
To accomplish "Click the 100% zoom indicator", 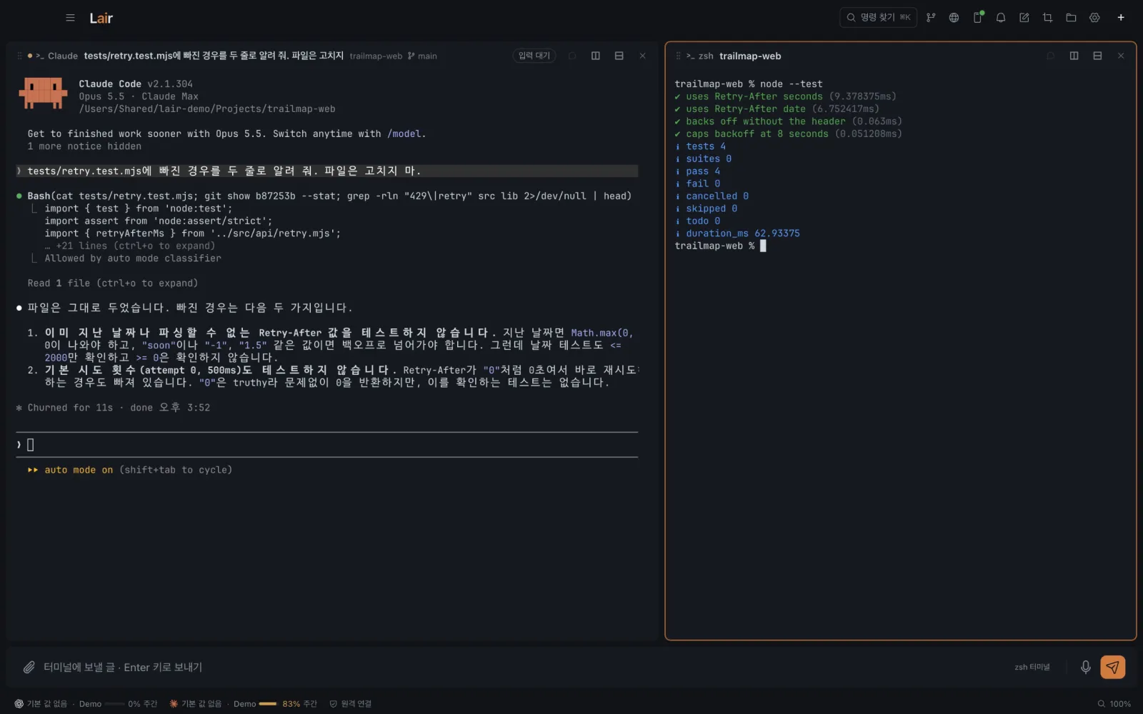I will [1114, 704].
